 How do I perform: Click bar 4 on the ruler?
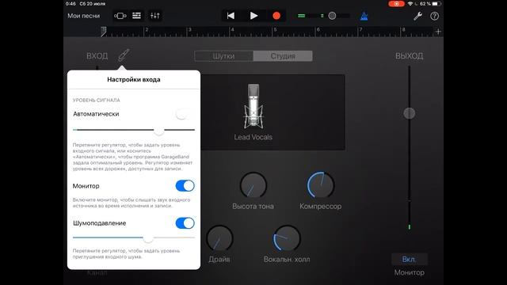click(x=232, y=30)
